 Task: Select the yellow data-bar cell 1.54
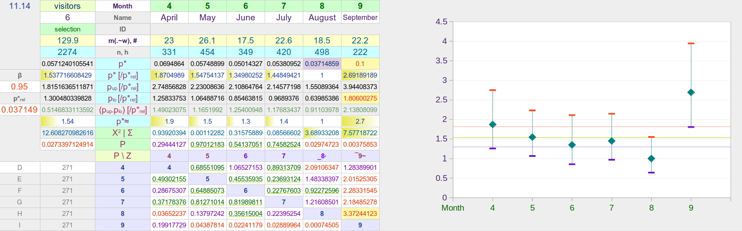(67, 121)
